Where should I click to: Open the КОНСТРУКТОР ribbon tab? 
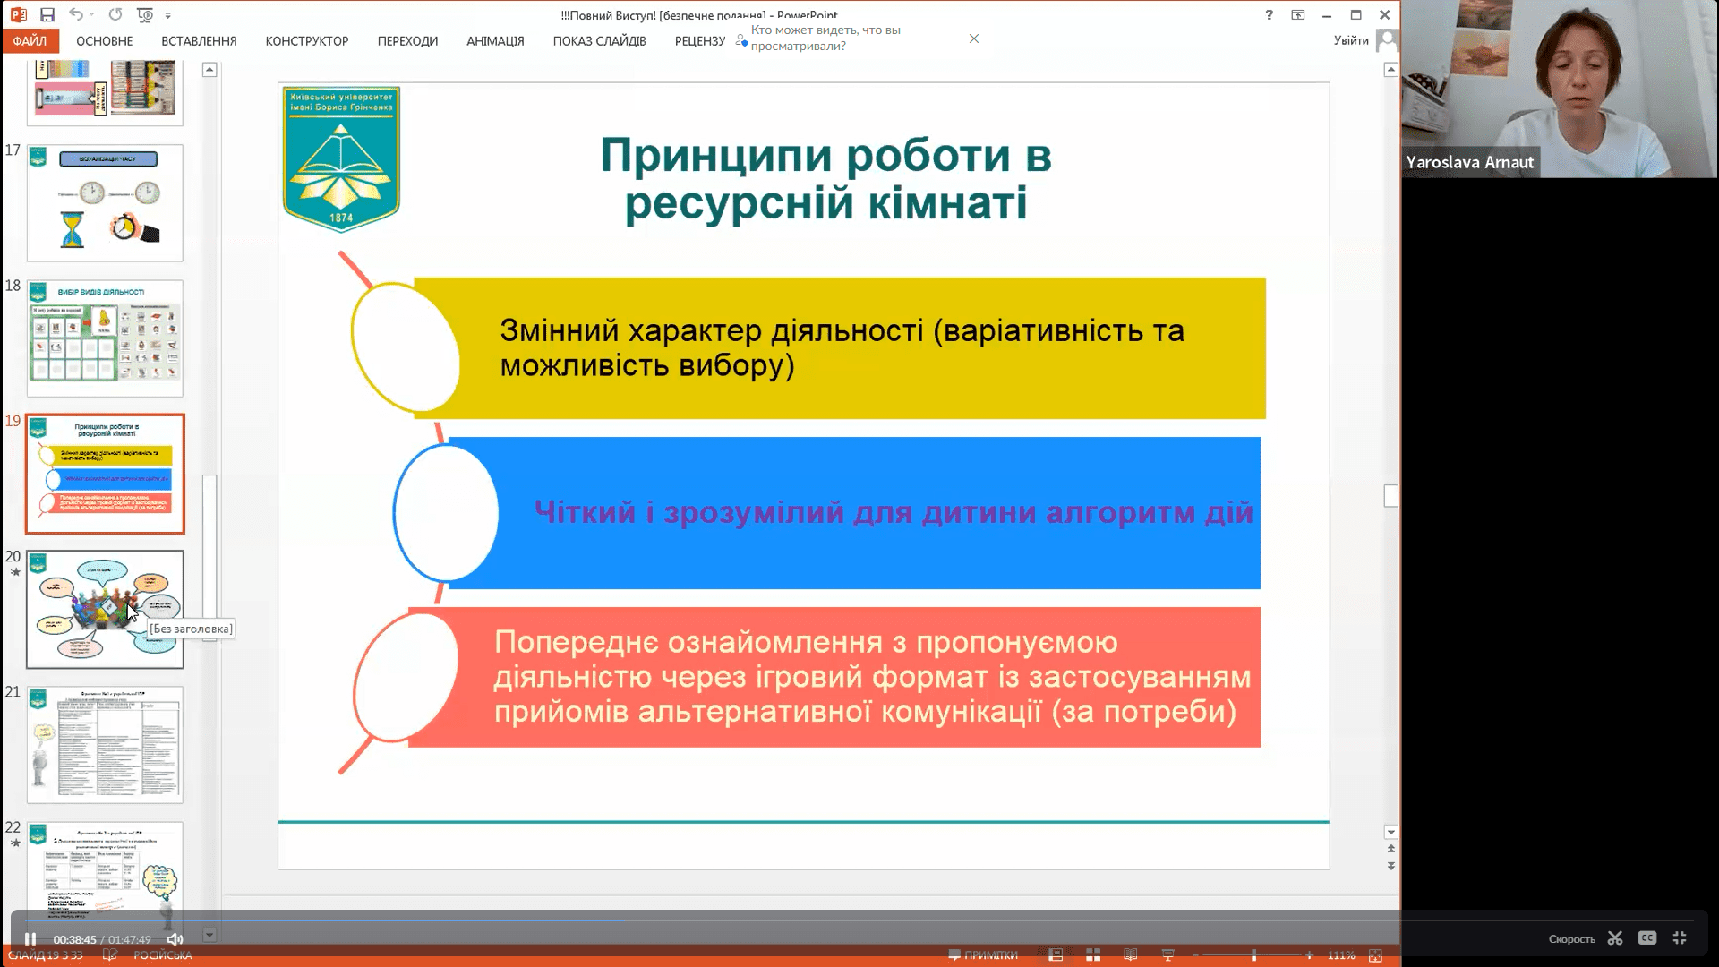pyautogui.click(x=307, y=40)
